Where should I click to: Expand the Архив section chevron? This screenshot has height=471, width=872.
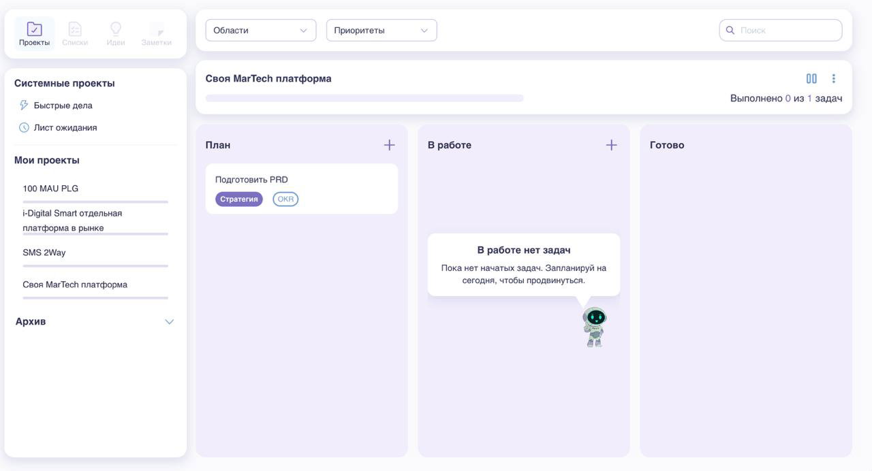[170, 322]
